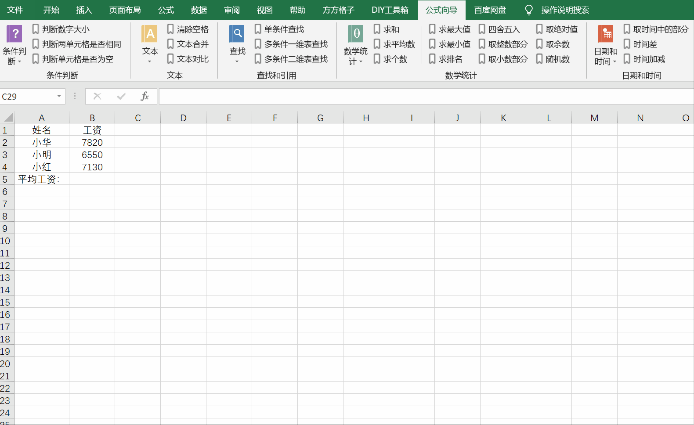Select cell containing 6550
This screenshot has height=425, width=694.
coord(92,155)
